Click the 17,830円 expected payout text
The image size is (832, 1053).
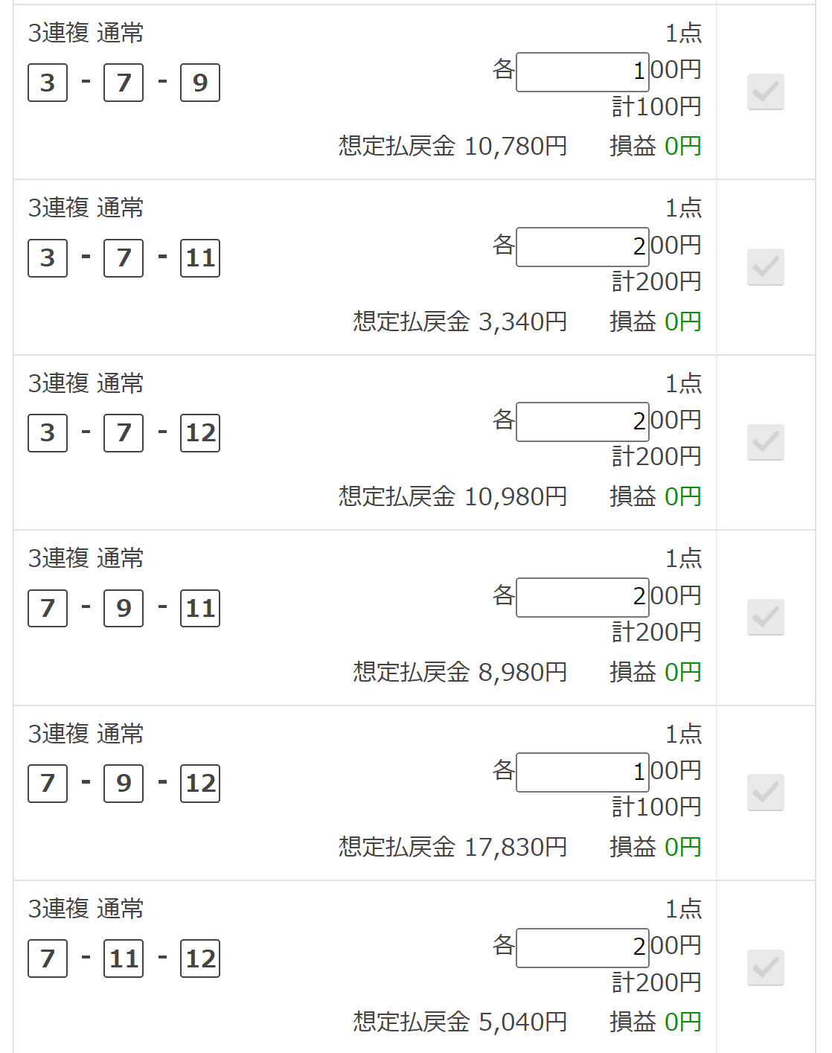516,847
